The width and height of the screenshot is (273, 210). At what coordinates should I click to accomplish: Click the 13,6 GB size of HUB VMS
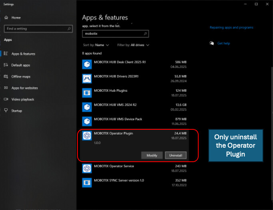pyautogui.click(x=181, y=105)
